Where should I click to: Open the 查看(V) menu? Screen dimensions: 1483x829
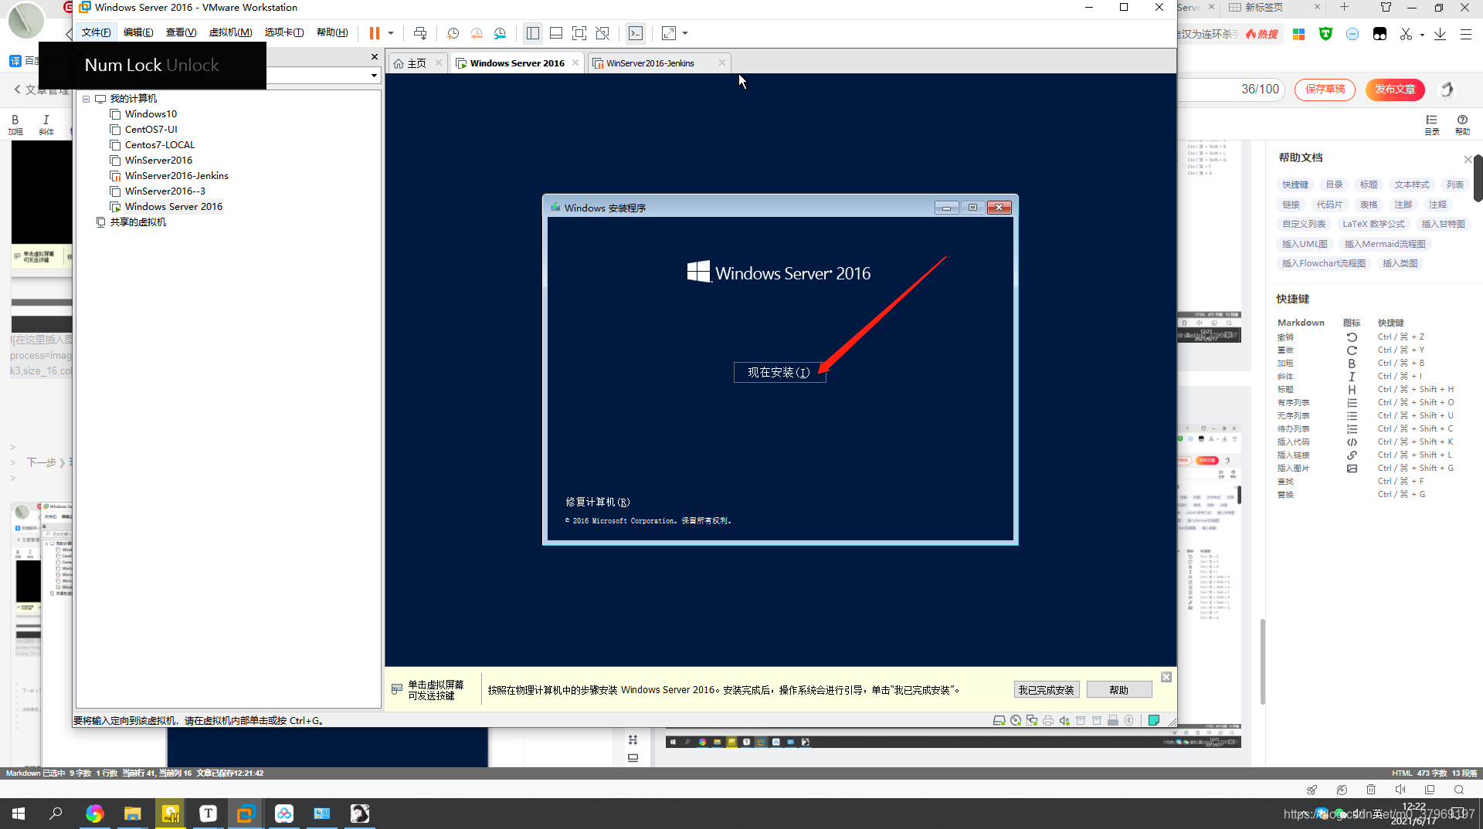pyautogui.click(x=181, y=32)
